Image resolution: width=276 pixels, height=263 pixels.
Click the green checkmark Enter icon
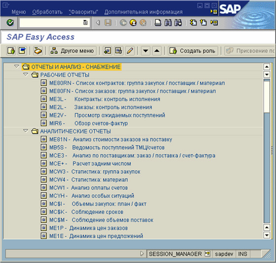[10, 23]
